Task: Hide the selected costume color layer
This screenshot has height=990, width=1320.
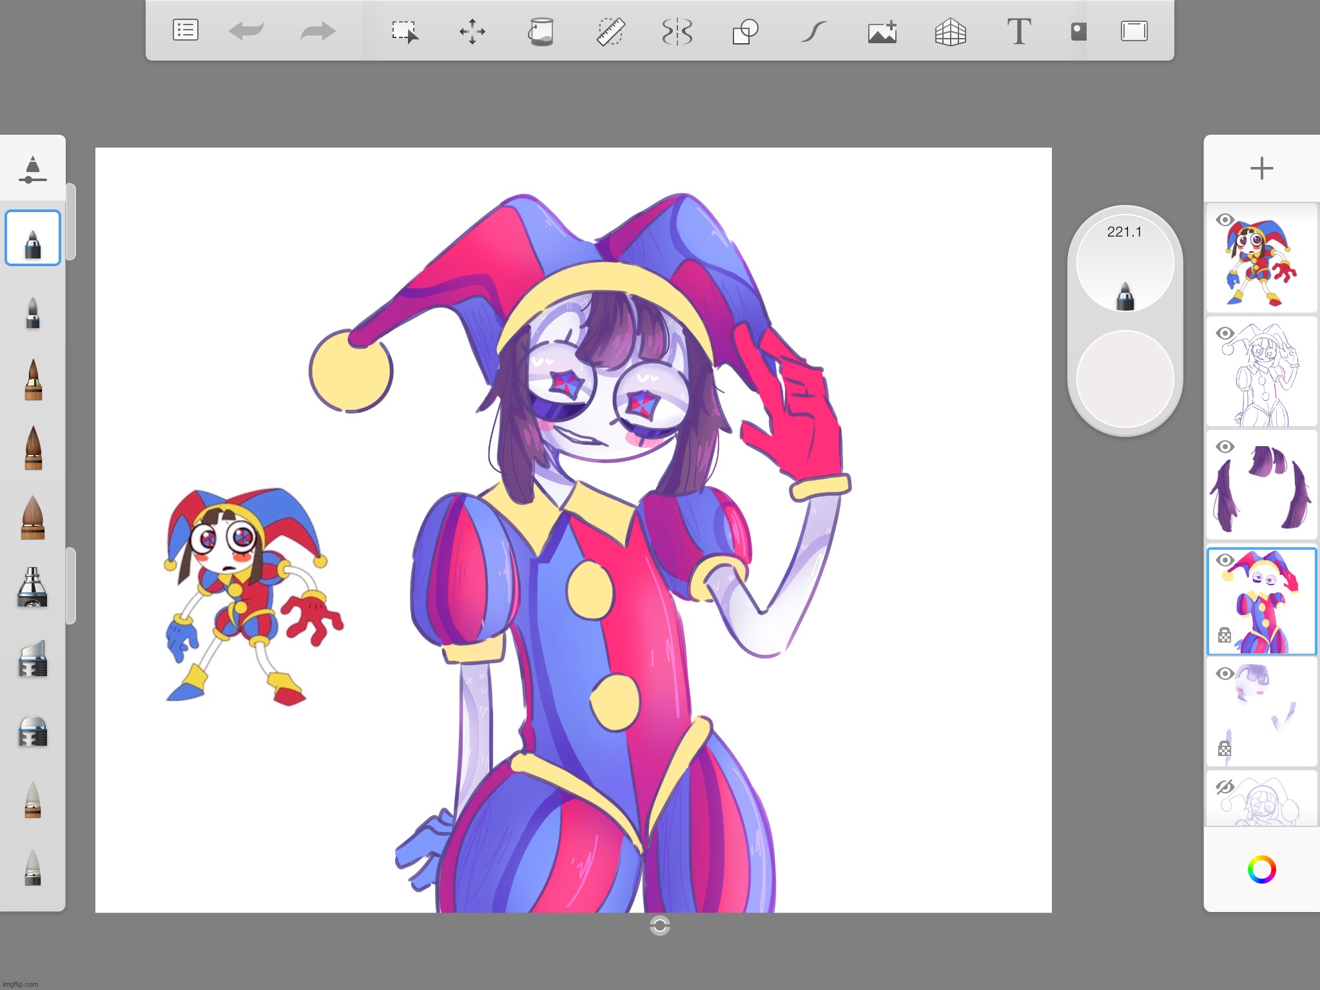Action: (x=1225, y=560)
